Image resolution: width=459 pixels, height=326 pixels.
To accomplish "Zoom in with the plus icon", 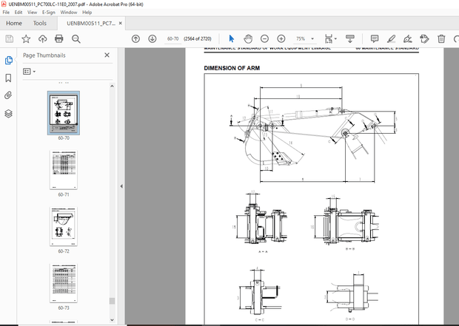I will (x=281, y=39).
